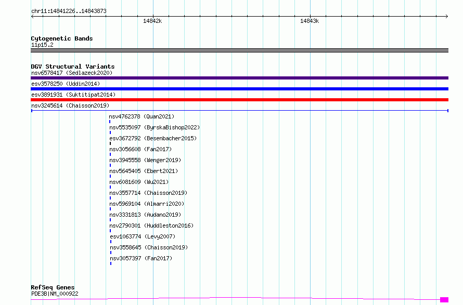Open the esv3578250 (Uddin2014) label
The height and width of the screenshot is (305, 463).
pyautogui.click(x=66, y=84)
